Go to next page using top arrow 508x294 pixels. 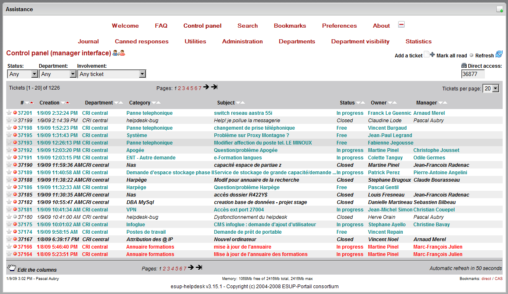(206, 87)
